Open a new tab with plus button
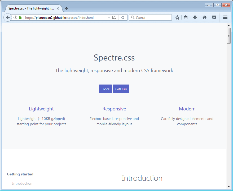Screen dimensions: 233x191 (x=67, y=8)
